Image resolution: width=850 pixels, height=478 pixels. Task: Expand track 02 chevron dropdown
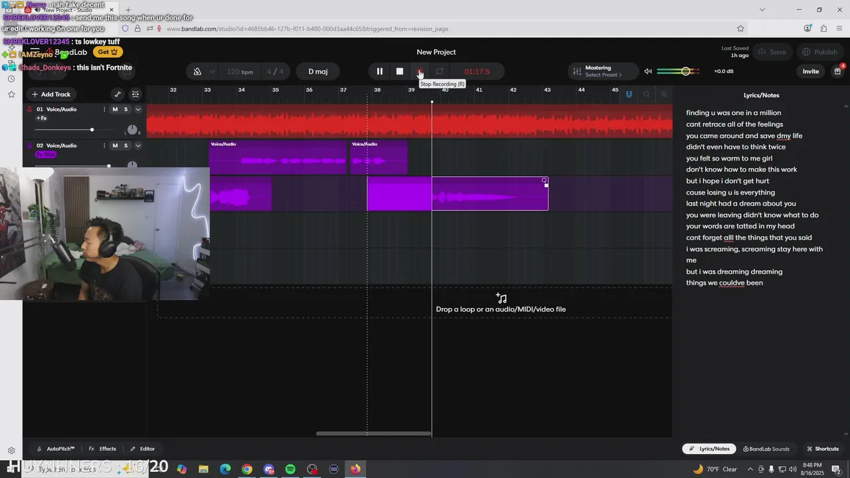click(x=138, y=145)
